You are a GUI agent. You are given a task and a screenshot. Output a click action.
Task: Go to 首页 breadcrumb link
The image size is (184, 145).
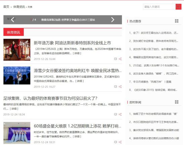click(x=6, y=7)
